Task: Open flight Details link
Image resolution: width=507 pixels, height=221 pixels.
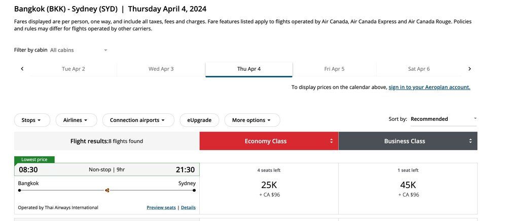Action: pyautogui.click(x=188, y=207)
